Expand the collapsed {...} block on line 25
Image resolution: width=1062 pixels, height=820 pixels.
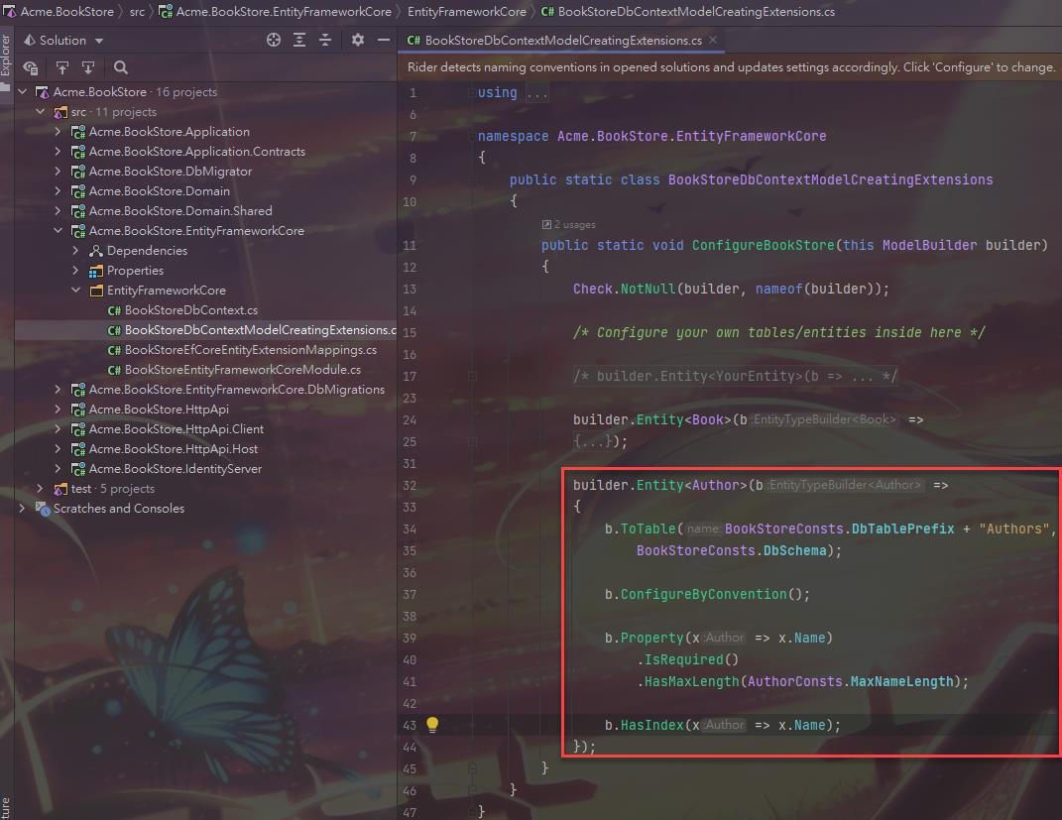click(595, 442)
